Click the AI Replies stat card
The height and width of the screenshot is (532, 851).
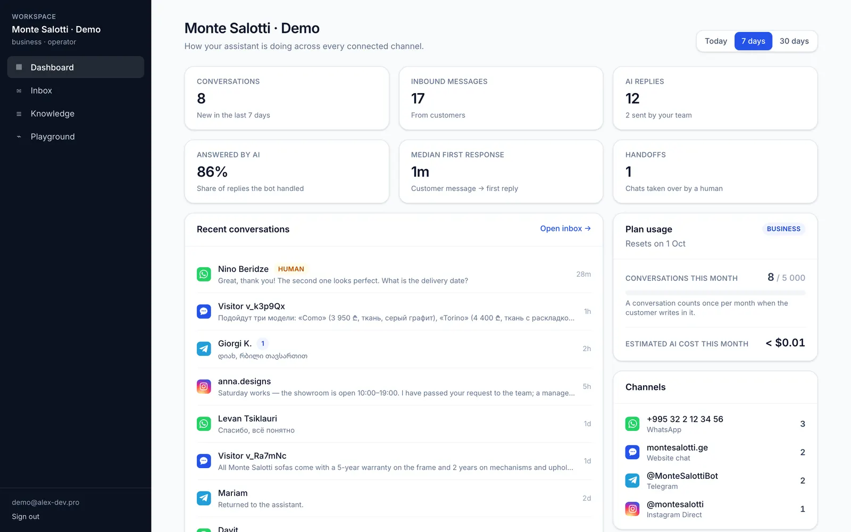click(x=715, y=98)
